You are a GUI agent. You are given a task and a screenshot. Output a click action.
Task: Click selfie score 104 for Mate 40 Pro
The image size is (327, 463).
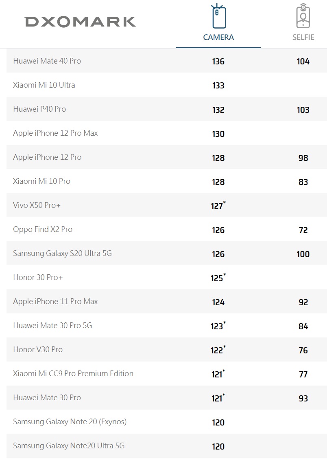303,62
